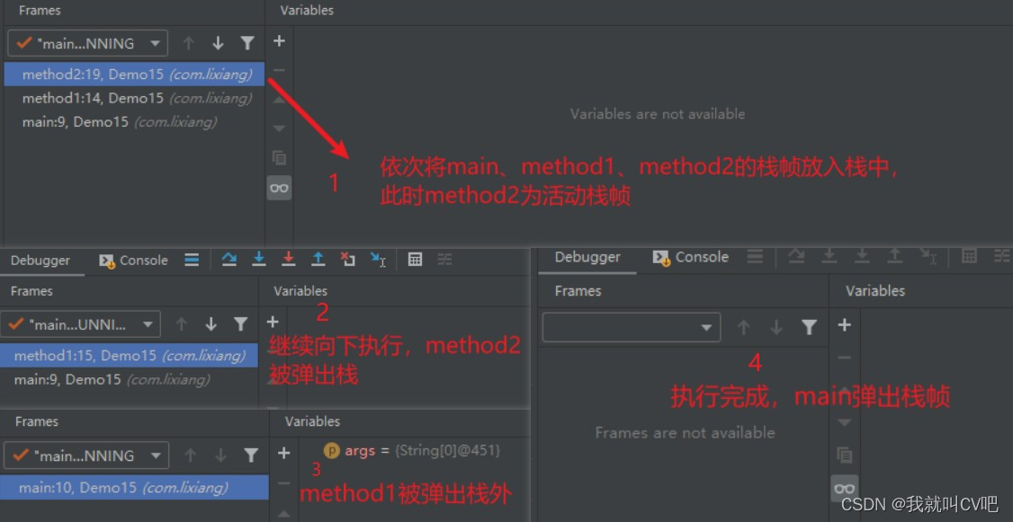Open Evaluate Expression calculator in active toolbar
Image resolution: width=1013 pixels, height=522 pixels.
pos(416,260)
